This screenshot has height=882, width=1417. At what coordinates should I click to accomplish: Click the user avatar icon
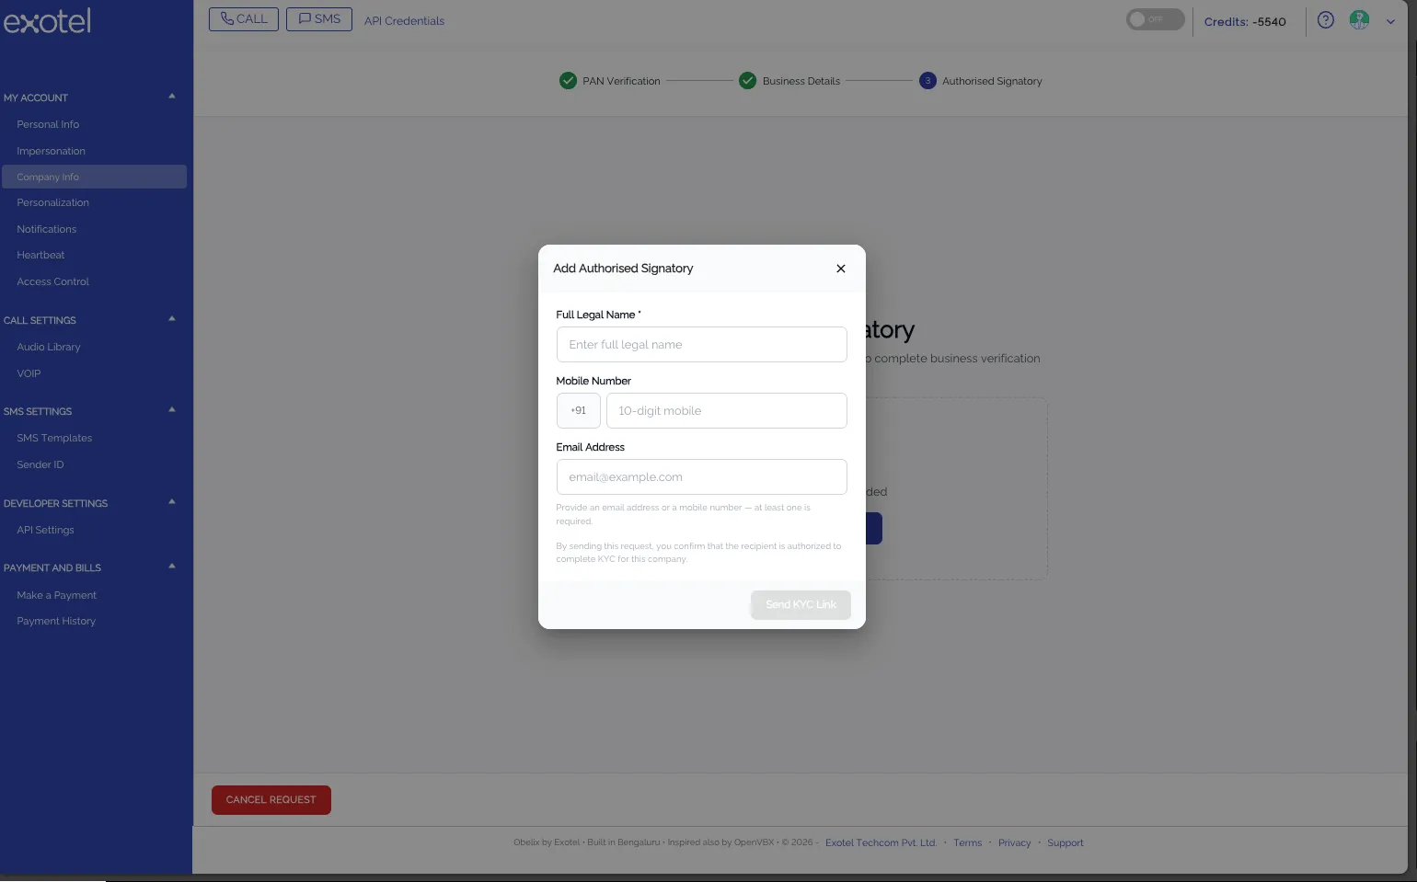pyautogui.click(x=1359, y=20)
